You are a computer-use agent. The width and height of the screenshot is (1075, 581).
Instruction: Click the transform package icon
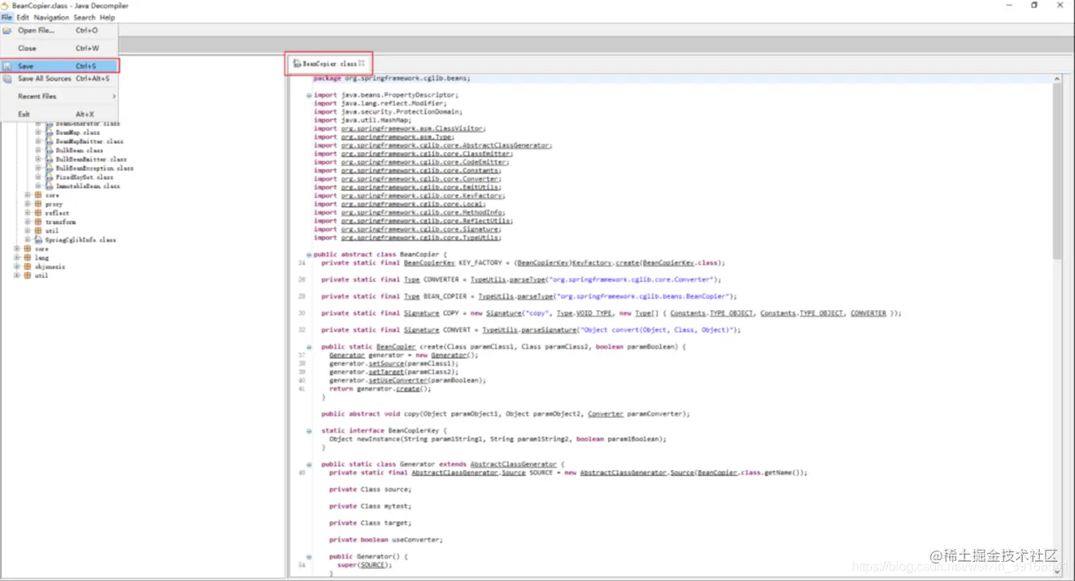(38, 222)
